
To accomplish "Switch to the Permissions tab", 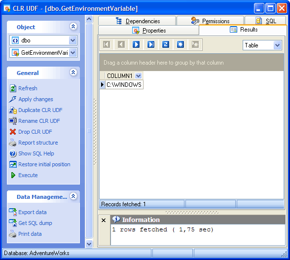I will pos(210,21).
